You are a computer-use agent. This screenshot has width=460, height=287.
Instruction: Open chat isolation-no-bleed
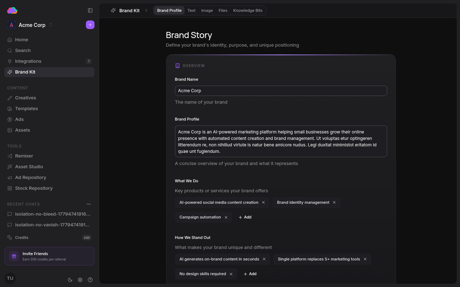point(49,214)
